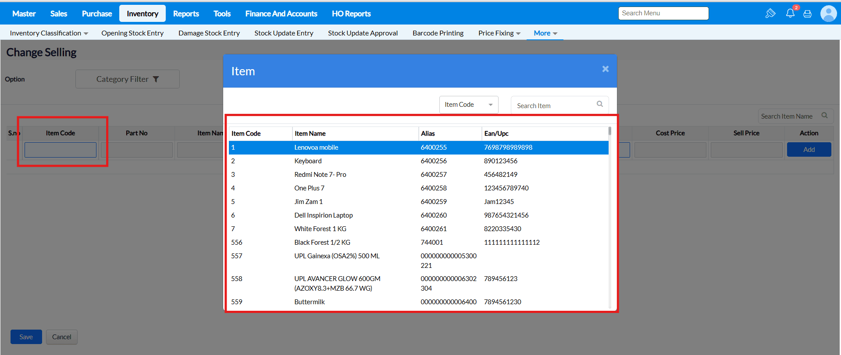Focus the Search Menu input field
Image resolution: width=841 pixels, height=355 pixels.
[663, 13]
